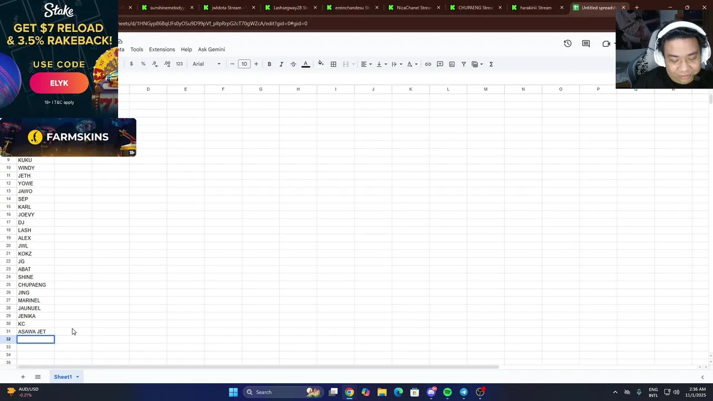Open the all sheets list
713x401 pixels.
(38, 377)
